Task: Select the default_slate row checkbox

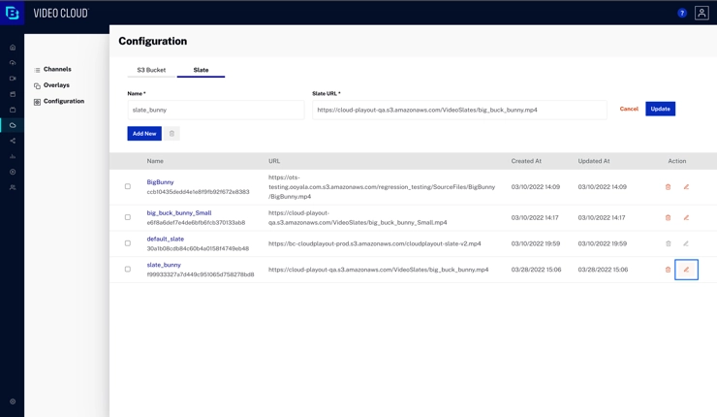Action: (128, 243)
